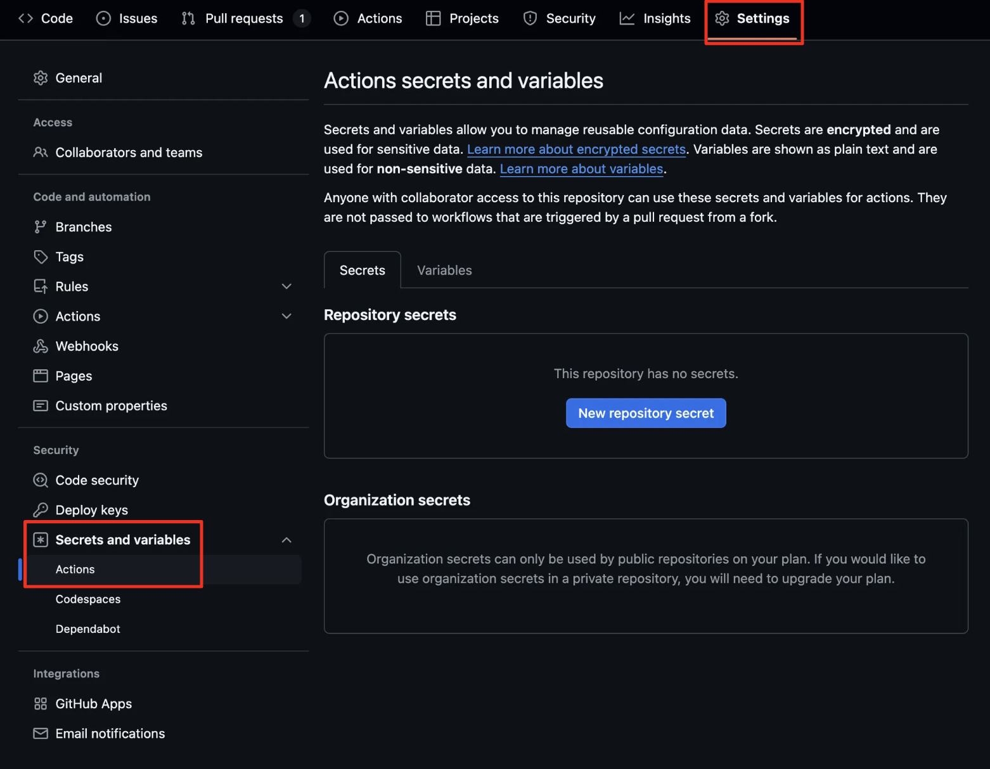
Task: Click the Branches git-branch icon
Action: coord(41,227)
